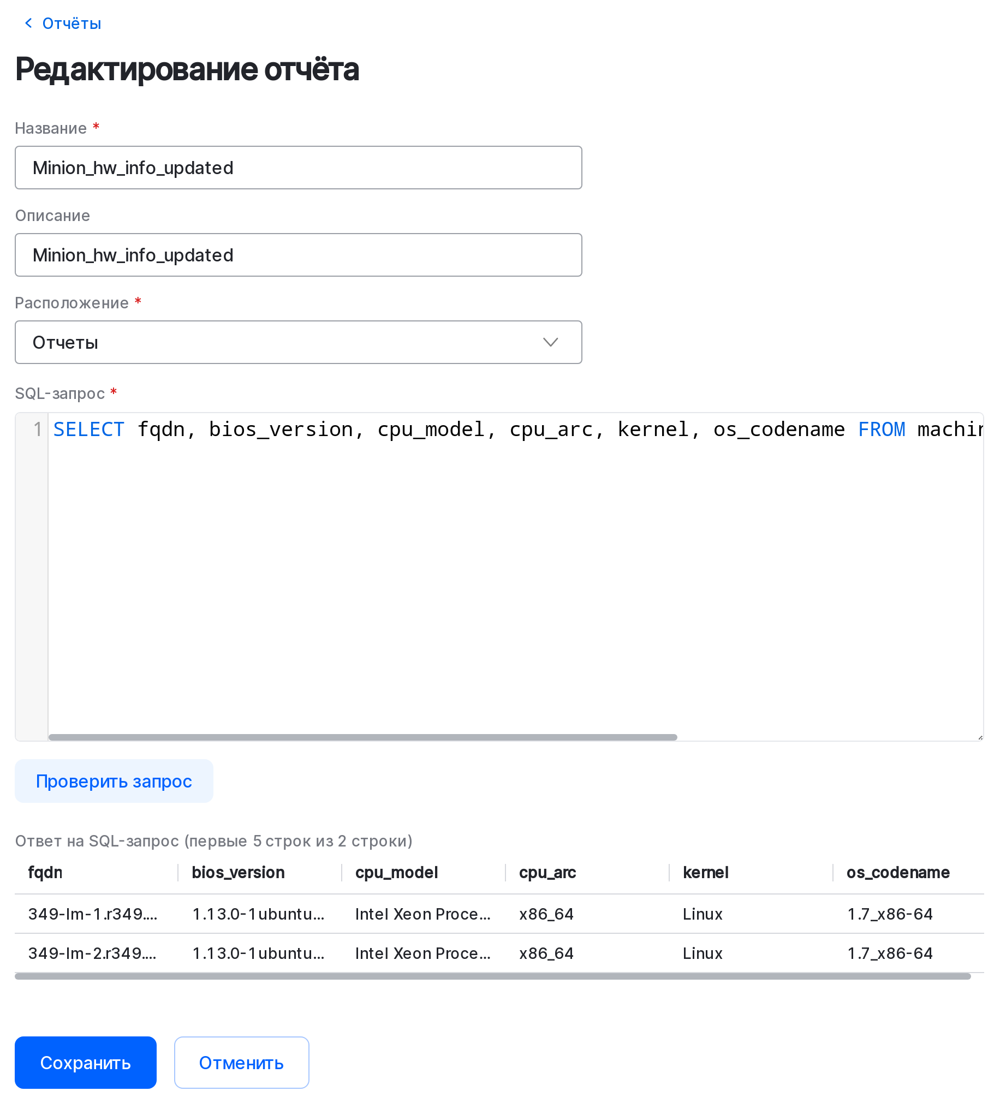Click the bios_version column header
Viewport: 1006px width, 1103px height.
point(238,873)
